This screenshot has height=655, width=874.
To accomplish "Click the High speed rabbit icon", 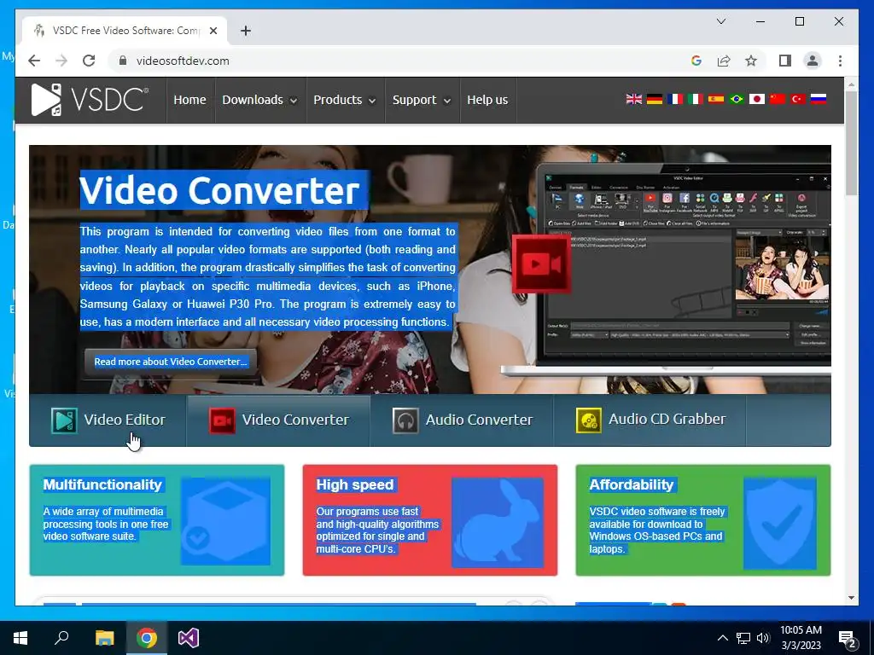I will coord(498,523).
